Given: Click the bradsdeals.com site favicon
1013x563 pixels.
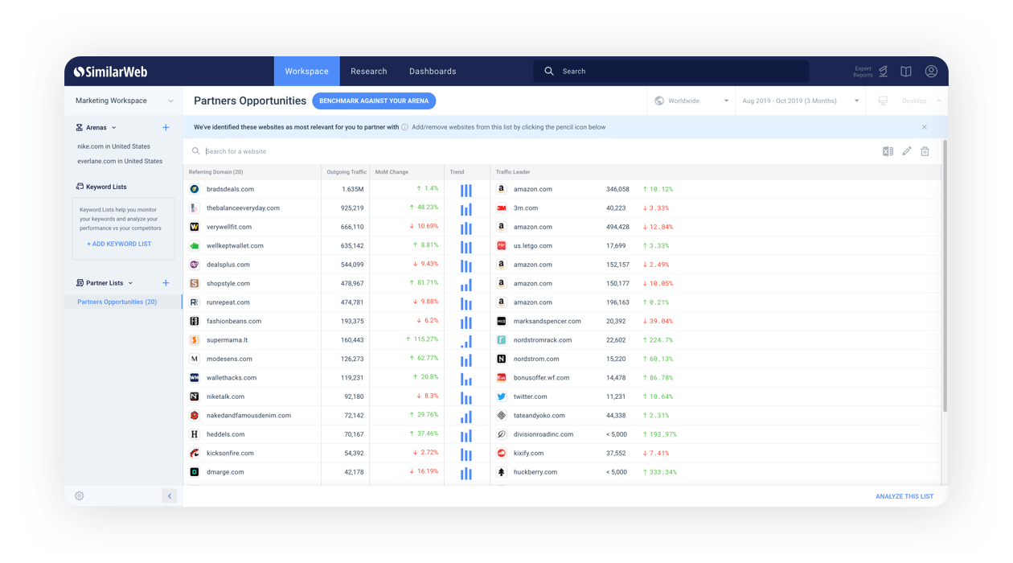Looking at the screenshot, I should [x=193, y=189].
